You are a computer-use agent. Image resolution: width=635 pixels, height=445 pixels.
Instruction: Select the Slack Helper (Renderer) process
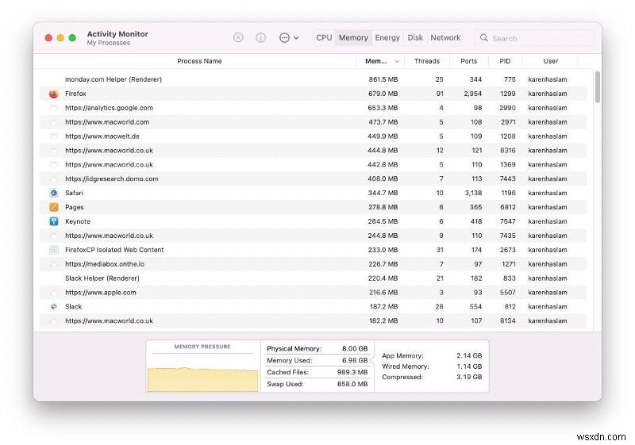[x=102, y=278]
